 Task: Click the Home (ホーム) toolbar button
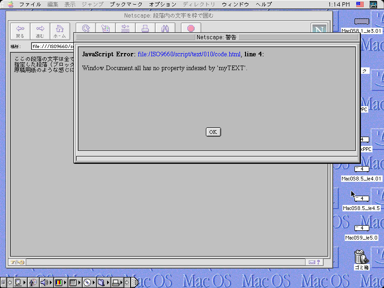pos(60,31)
